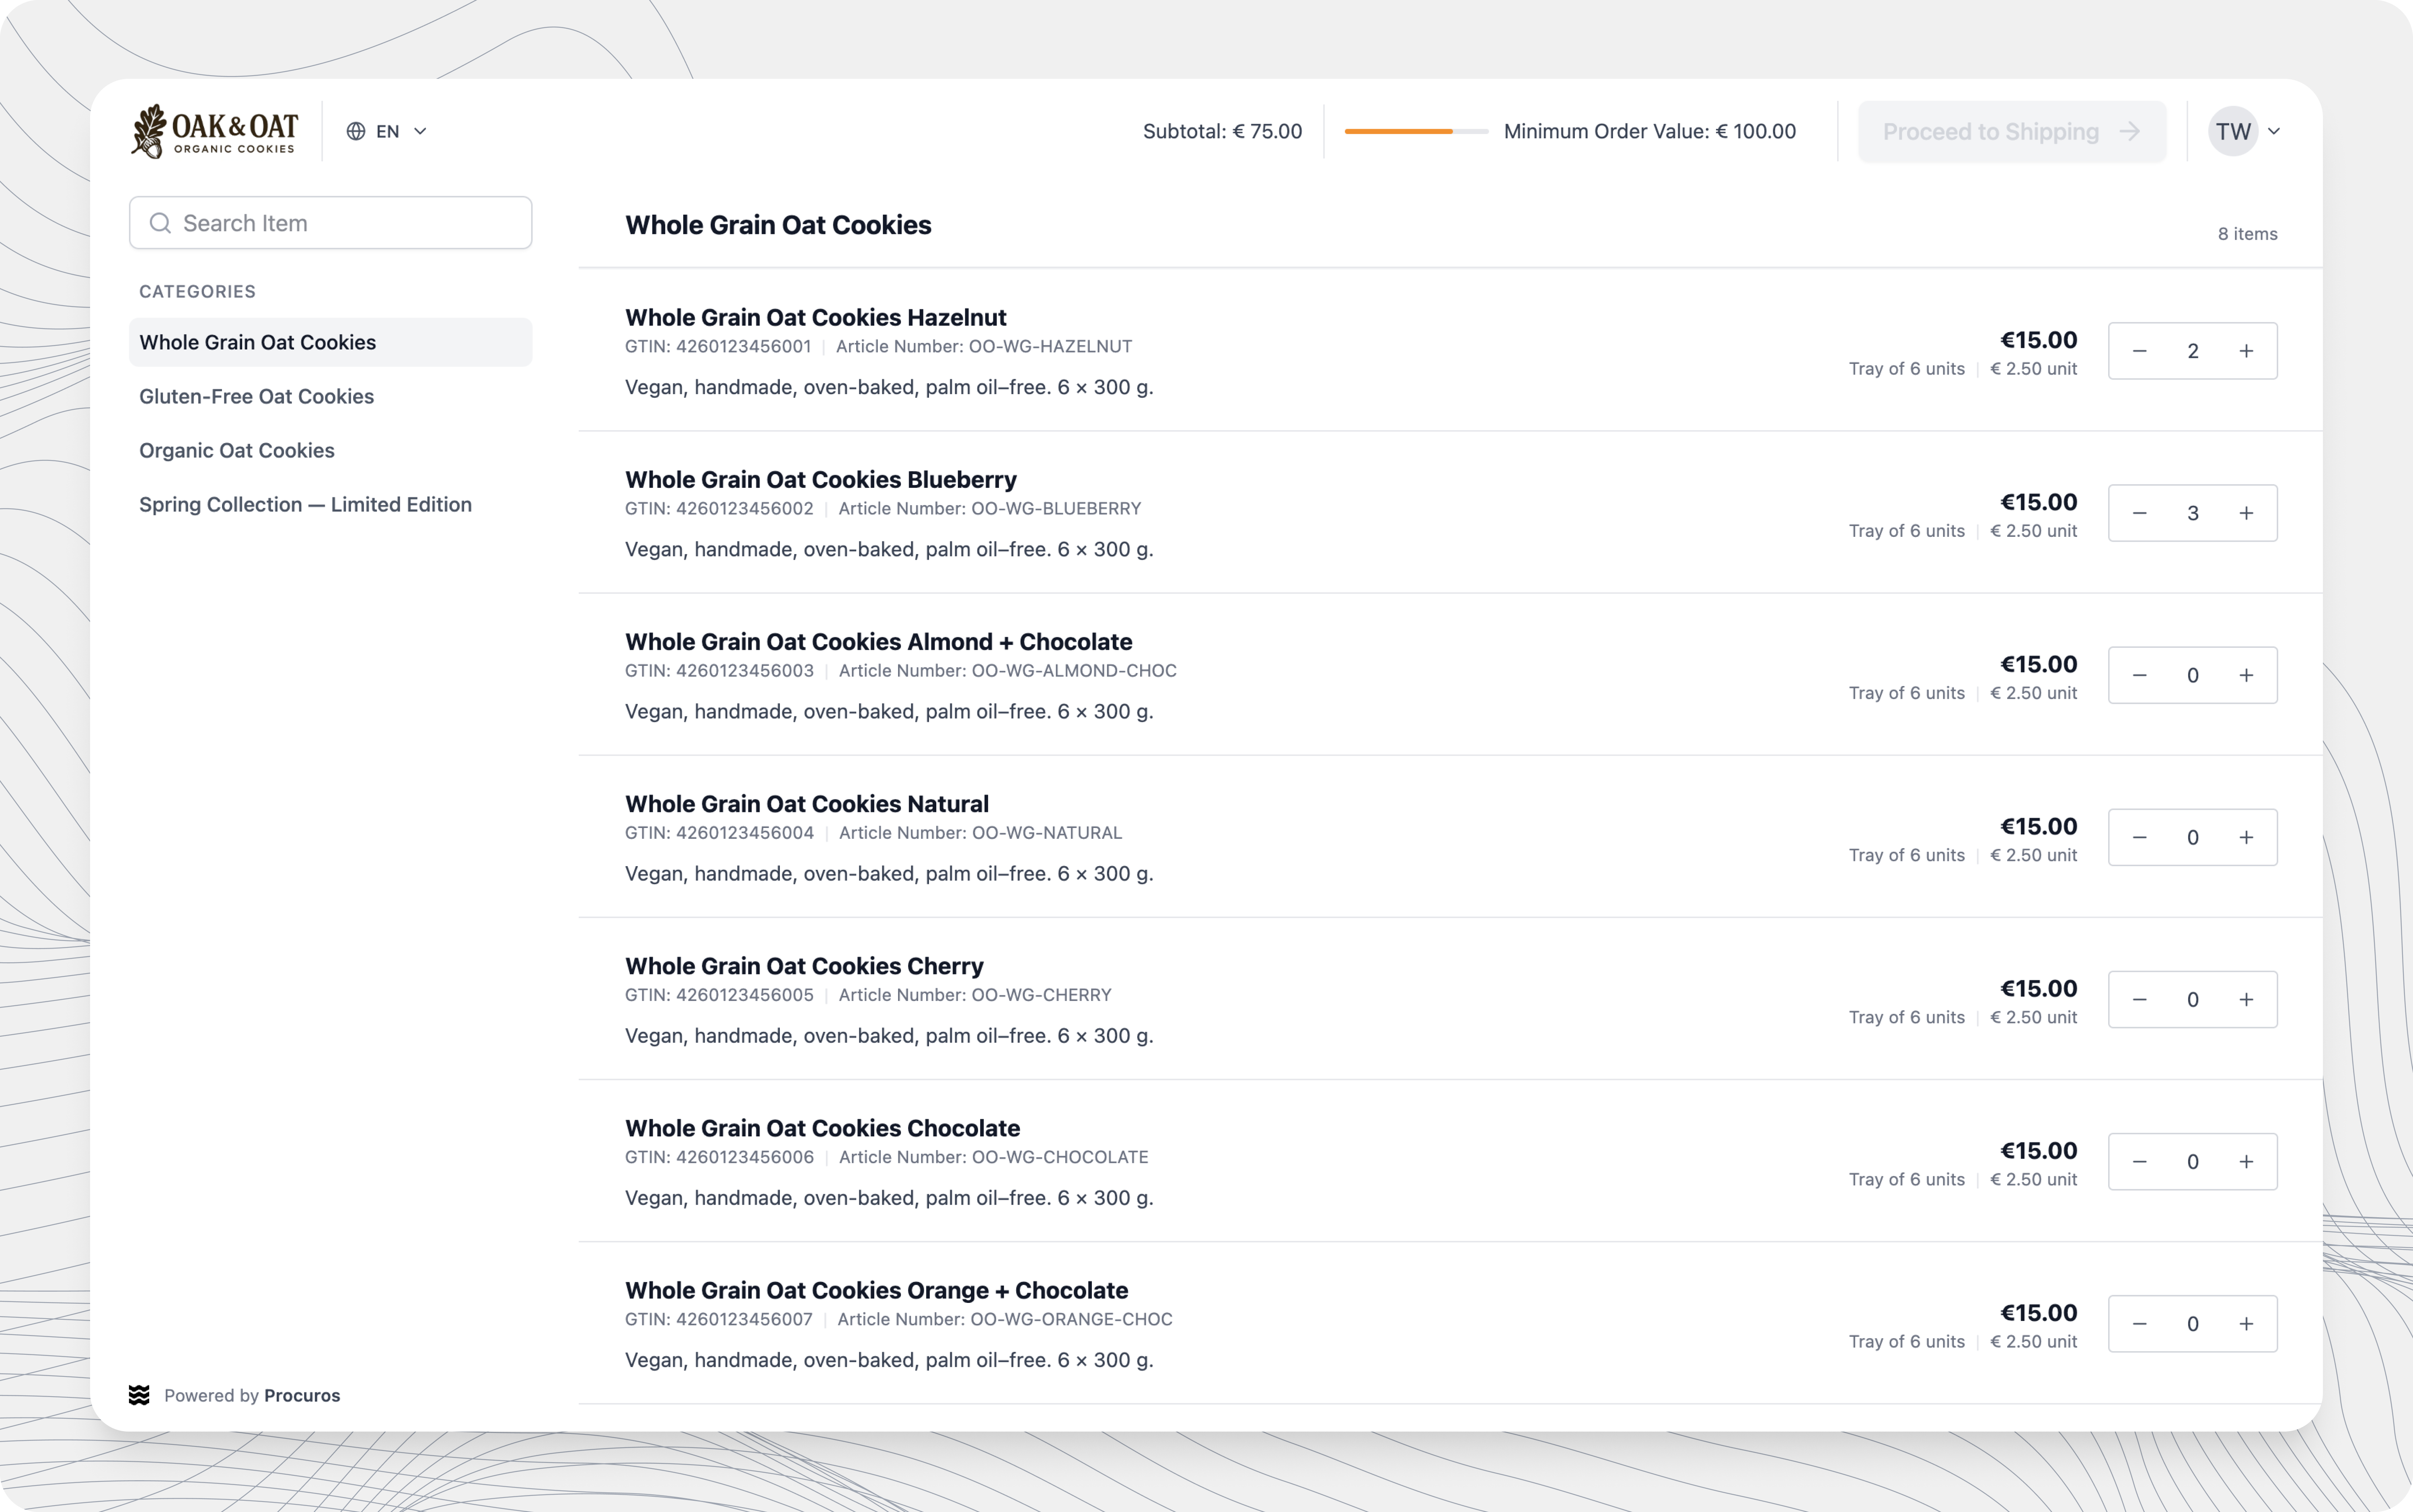
Task: Click the globe language icon
Action: pos(356,131)
